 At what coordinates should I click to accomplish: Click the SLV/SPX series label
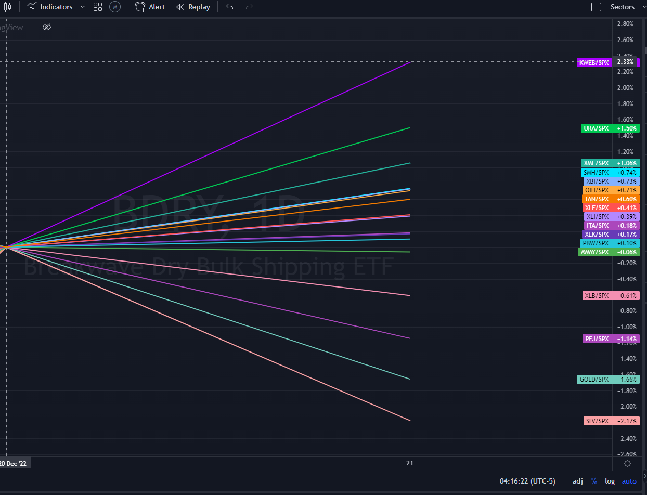(x=597, y=421)
